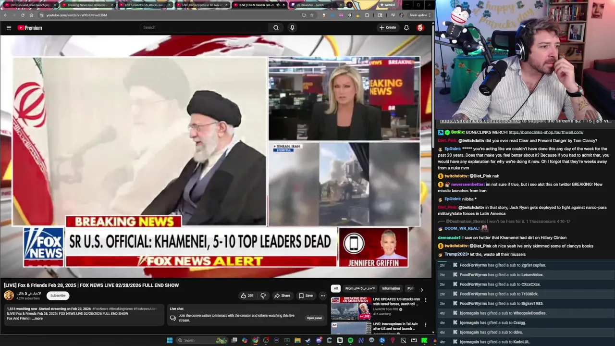Like the video with 251 likes
The width and height of the screenshot is (615, 346).
(247, 296)
